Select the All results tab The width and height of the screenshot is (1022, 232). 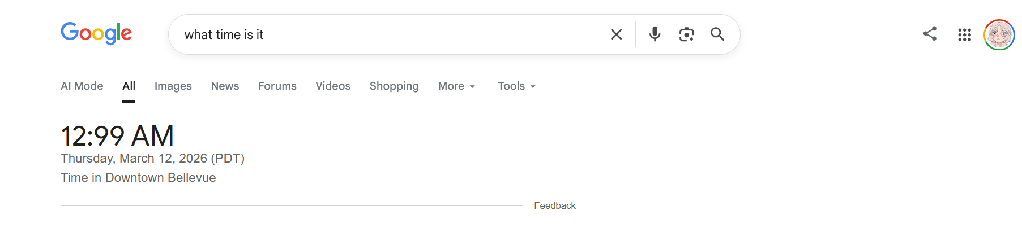129,86
